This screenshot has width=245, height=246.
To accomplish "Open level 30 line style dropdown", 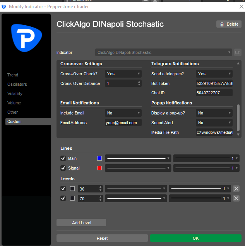I will pyautogui.click(x=136, y=189).
